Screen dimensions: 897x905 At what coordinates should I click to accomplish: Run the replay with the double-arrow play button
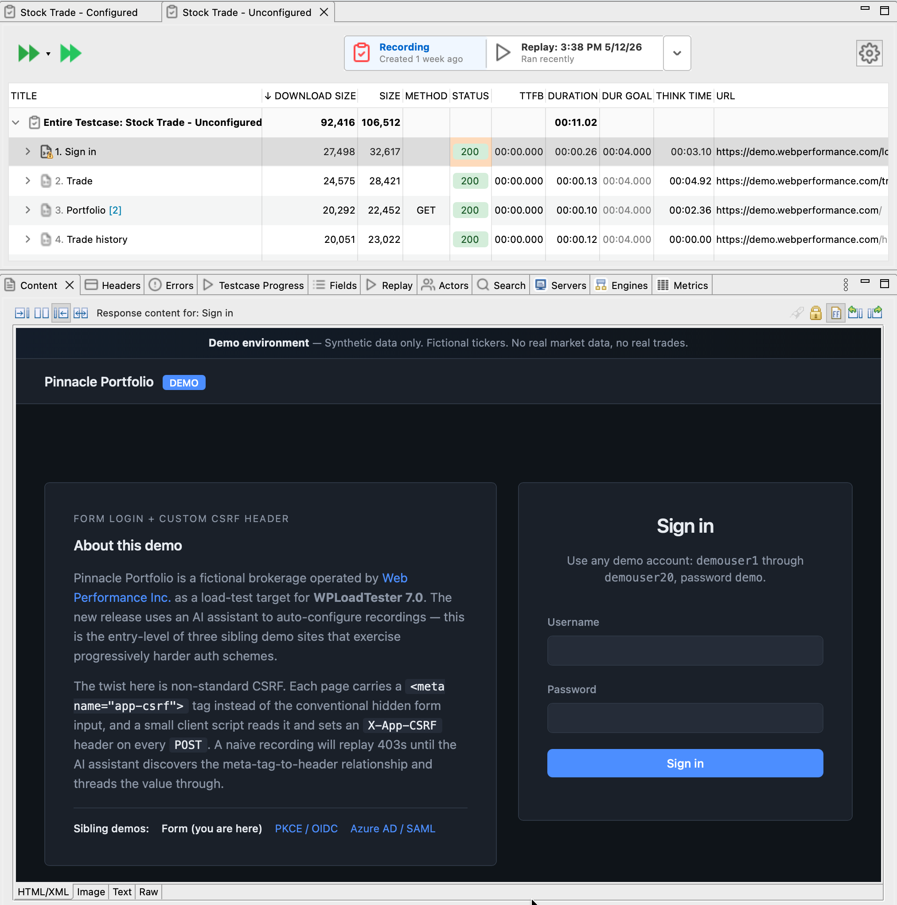pos(28,53)
